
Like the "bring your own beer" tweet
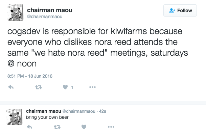tap(84, 127)
